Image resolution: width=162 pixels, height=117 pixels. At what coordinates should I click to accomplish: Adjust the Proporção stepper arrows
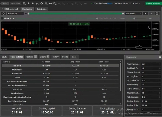pos(160,76)
